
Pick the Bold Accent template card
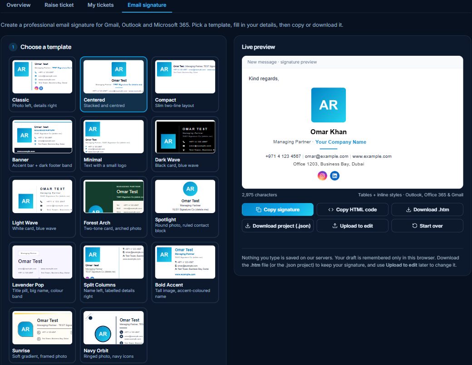[x=185, y=272]
